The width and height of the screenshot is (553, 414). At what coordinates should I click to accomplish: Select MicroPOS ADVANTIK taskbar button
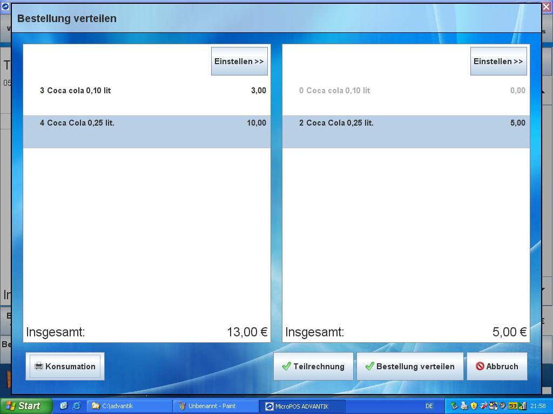tap(301, 406)
